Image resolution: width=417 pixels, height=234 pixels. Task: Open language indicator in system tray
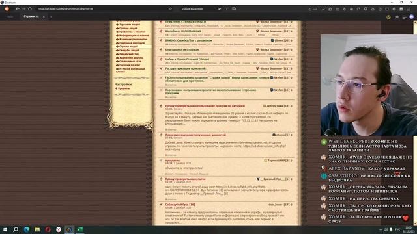(397, 229)
